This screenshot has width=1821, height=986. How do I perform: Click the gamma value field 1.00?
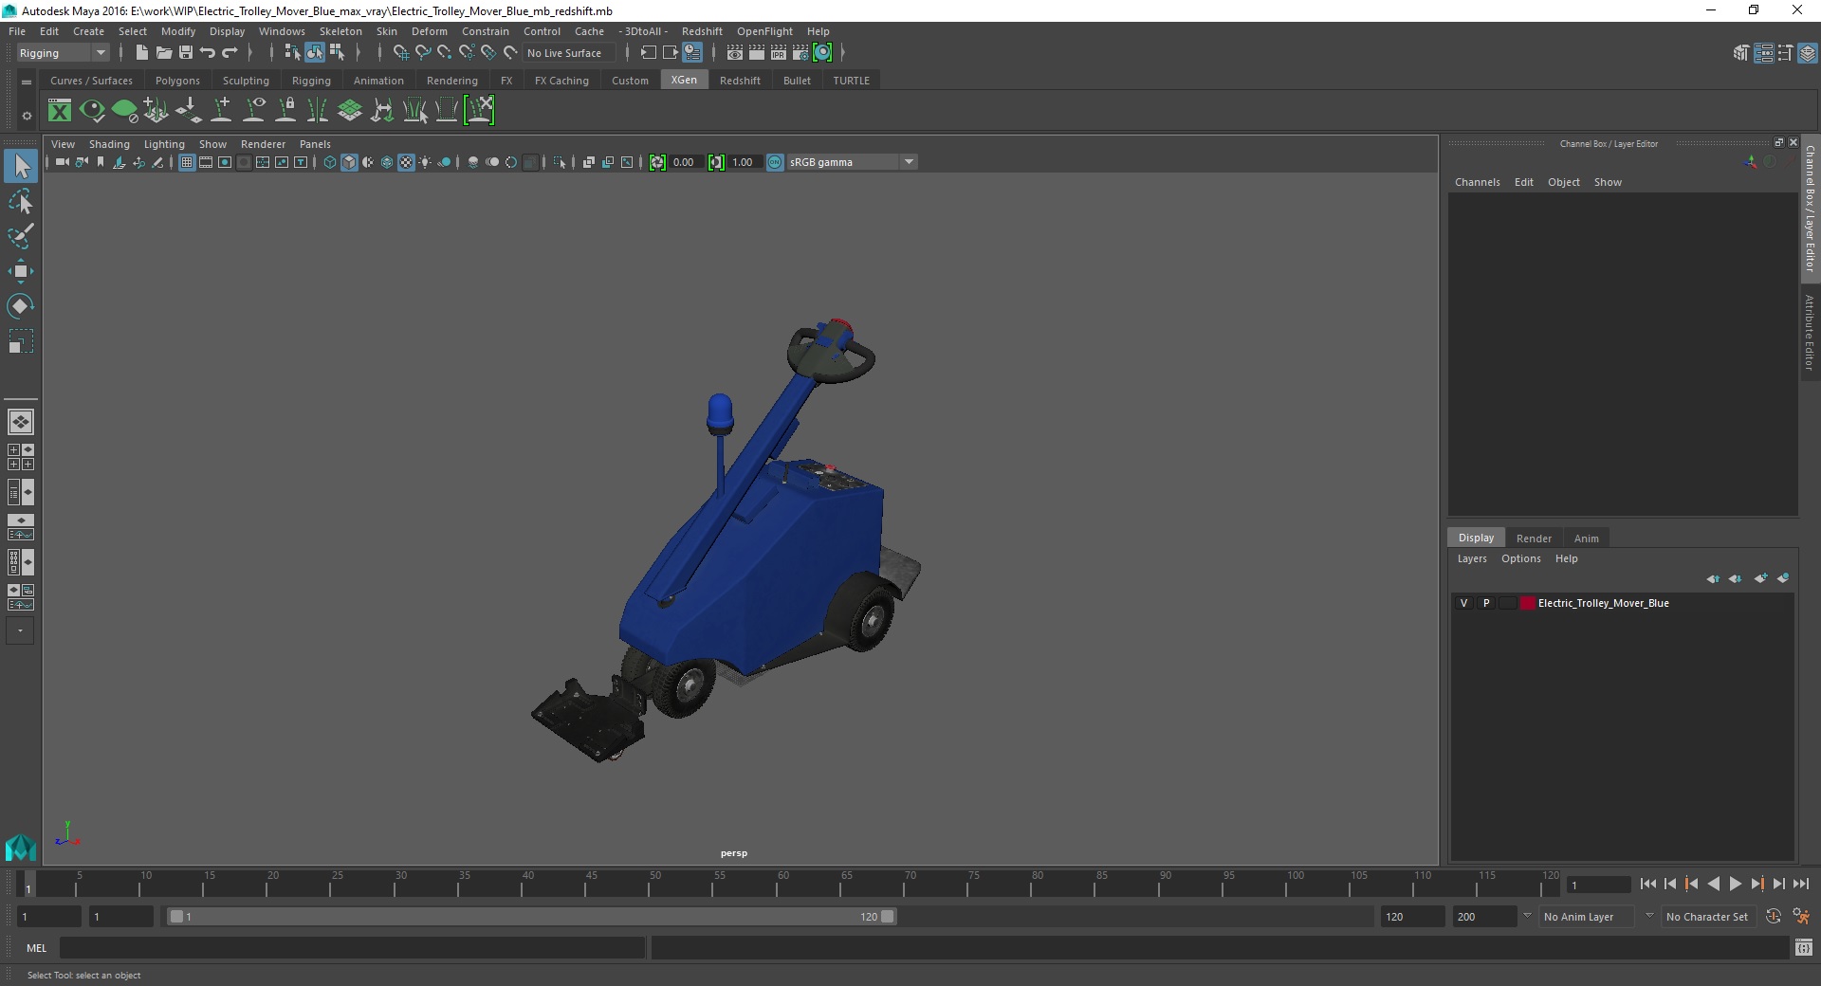pos(744,162)
